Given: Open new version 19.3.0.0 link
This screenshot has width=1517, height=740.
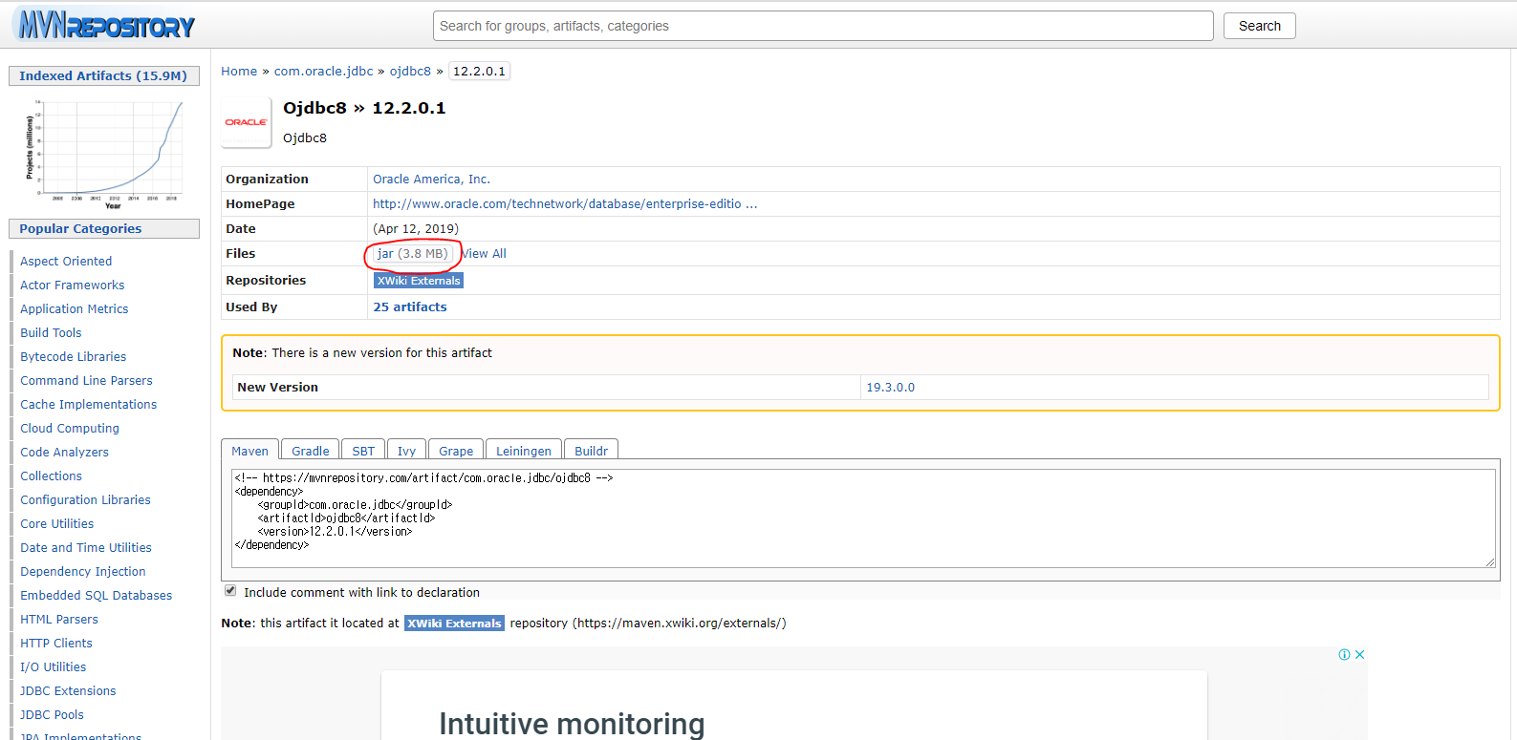Looking at the screenshot, I should coord(890,388).
